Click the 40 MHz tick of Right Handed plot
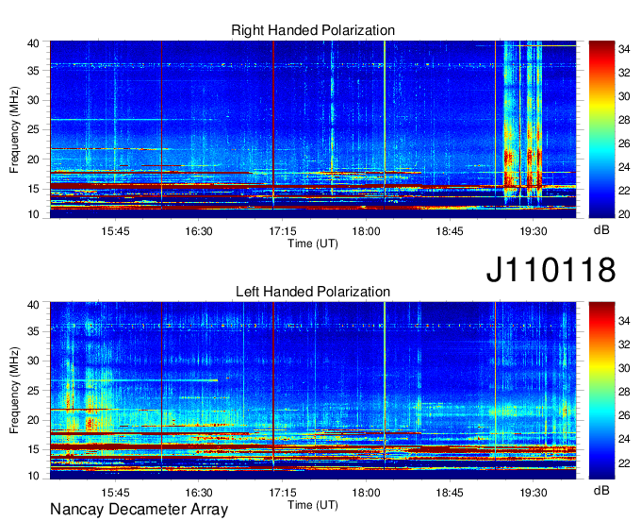This screenshot has height=521, width=641. 33,43
